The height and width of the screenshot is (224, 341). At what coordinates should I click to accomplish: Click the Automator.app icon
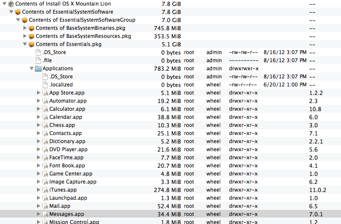(x=45, y=101)
